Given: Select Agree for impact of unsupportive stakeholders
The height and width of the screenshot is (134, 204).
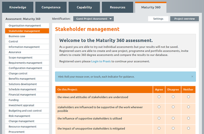Looking at the screenshot, I should 159,128.
